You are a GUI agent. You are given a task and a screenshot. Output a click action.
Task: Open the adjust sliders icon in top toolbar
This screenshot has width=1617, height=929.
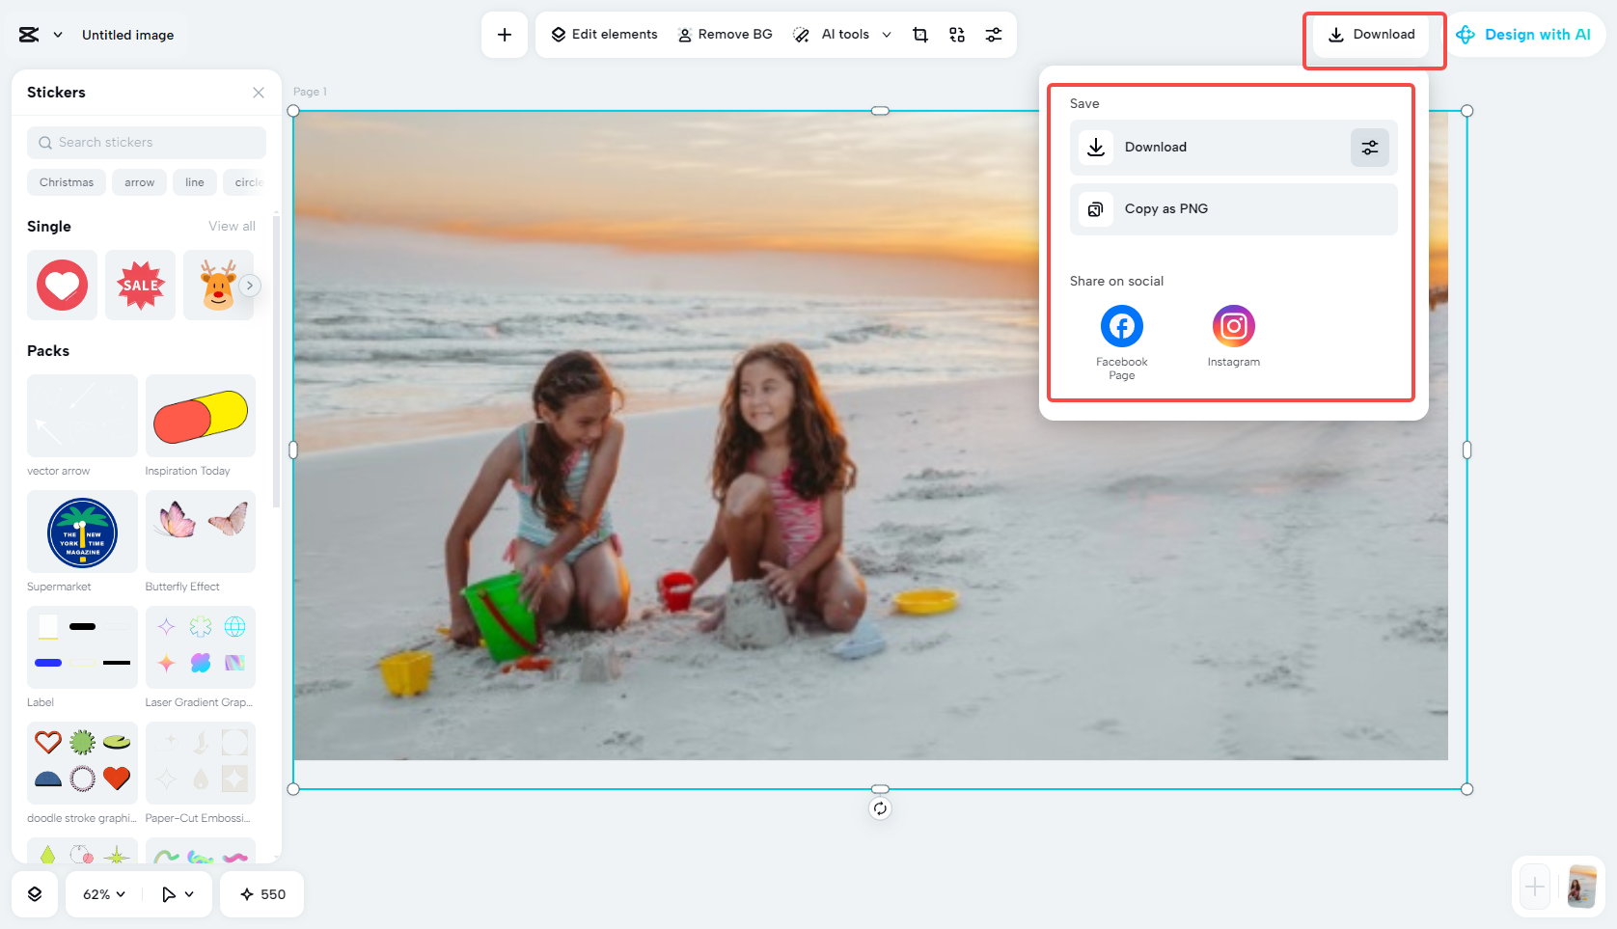click(994, 35)
